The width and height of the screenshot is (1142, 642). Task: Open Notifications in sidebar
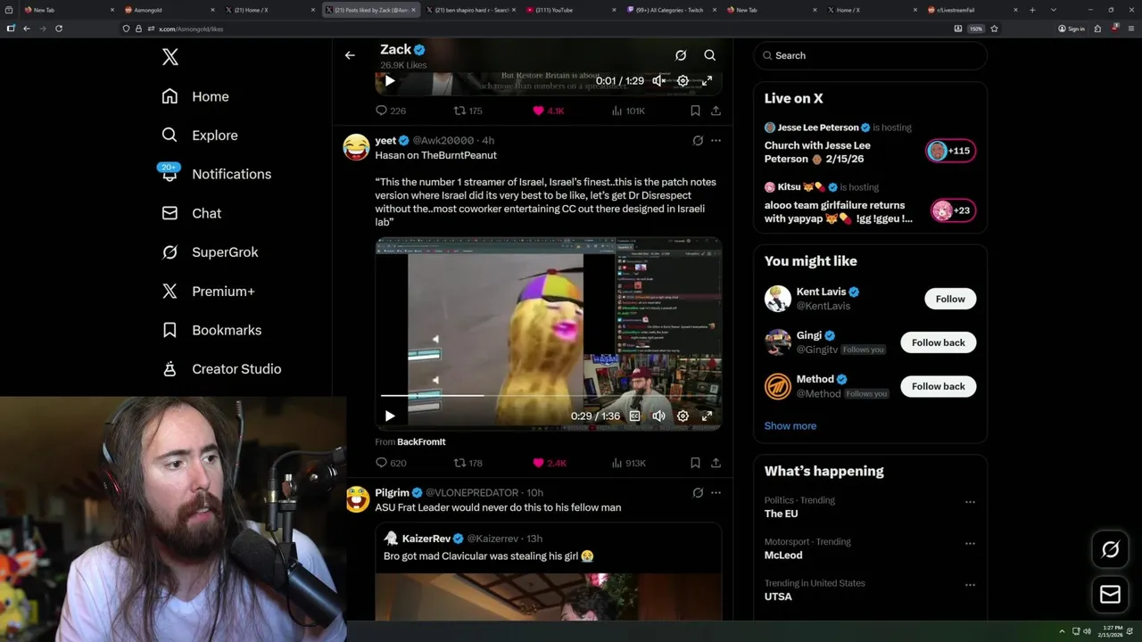[216, 174]
